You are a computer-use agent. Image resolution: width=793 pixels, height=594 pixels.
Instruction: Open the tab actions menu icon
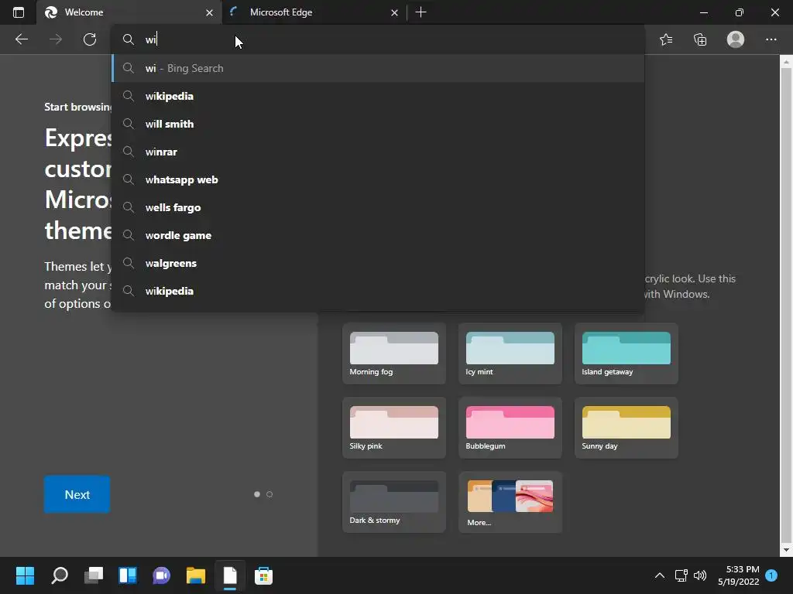pyautogui.click(x=19, y=12)
